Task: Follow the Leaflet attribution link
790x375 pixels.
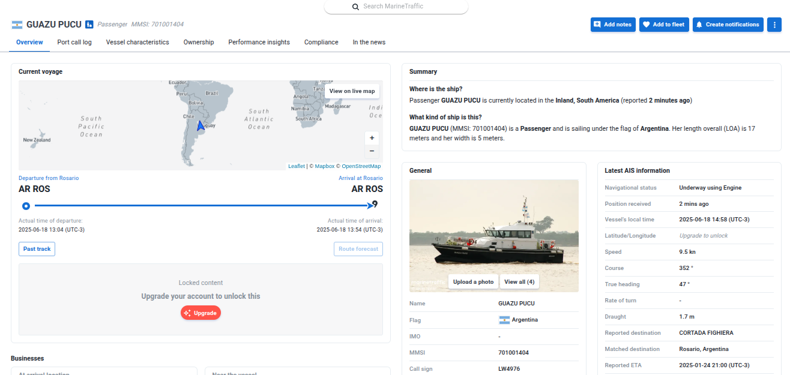Action: [x=297, y=166]
